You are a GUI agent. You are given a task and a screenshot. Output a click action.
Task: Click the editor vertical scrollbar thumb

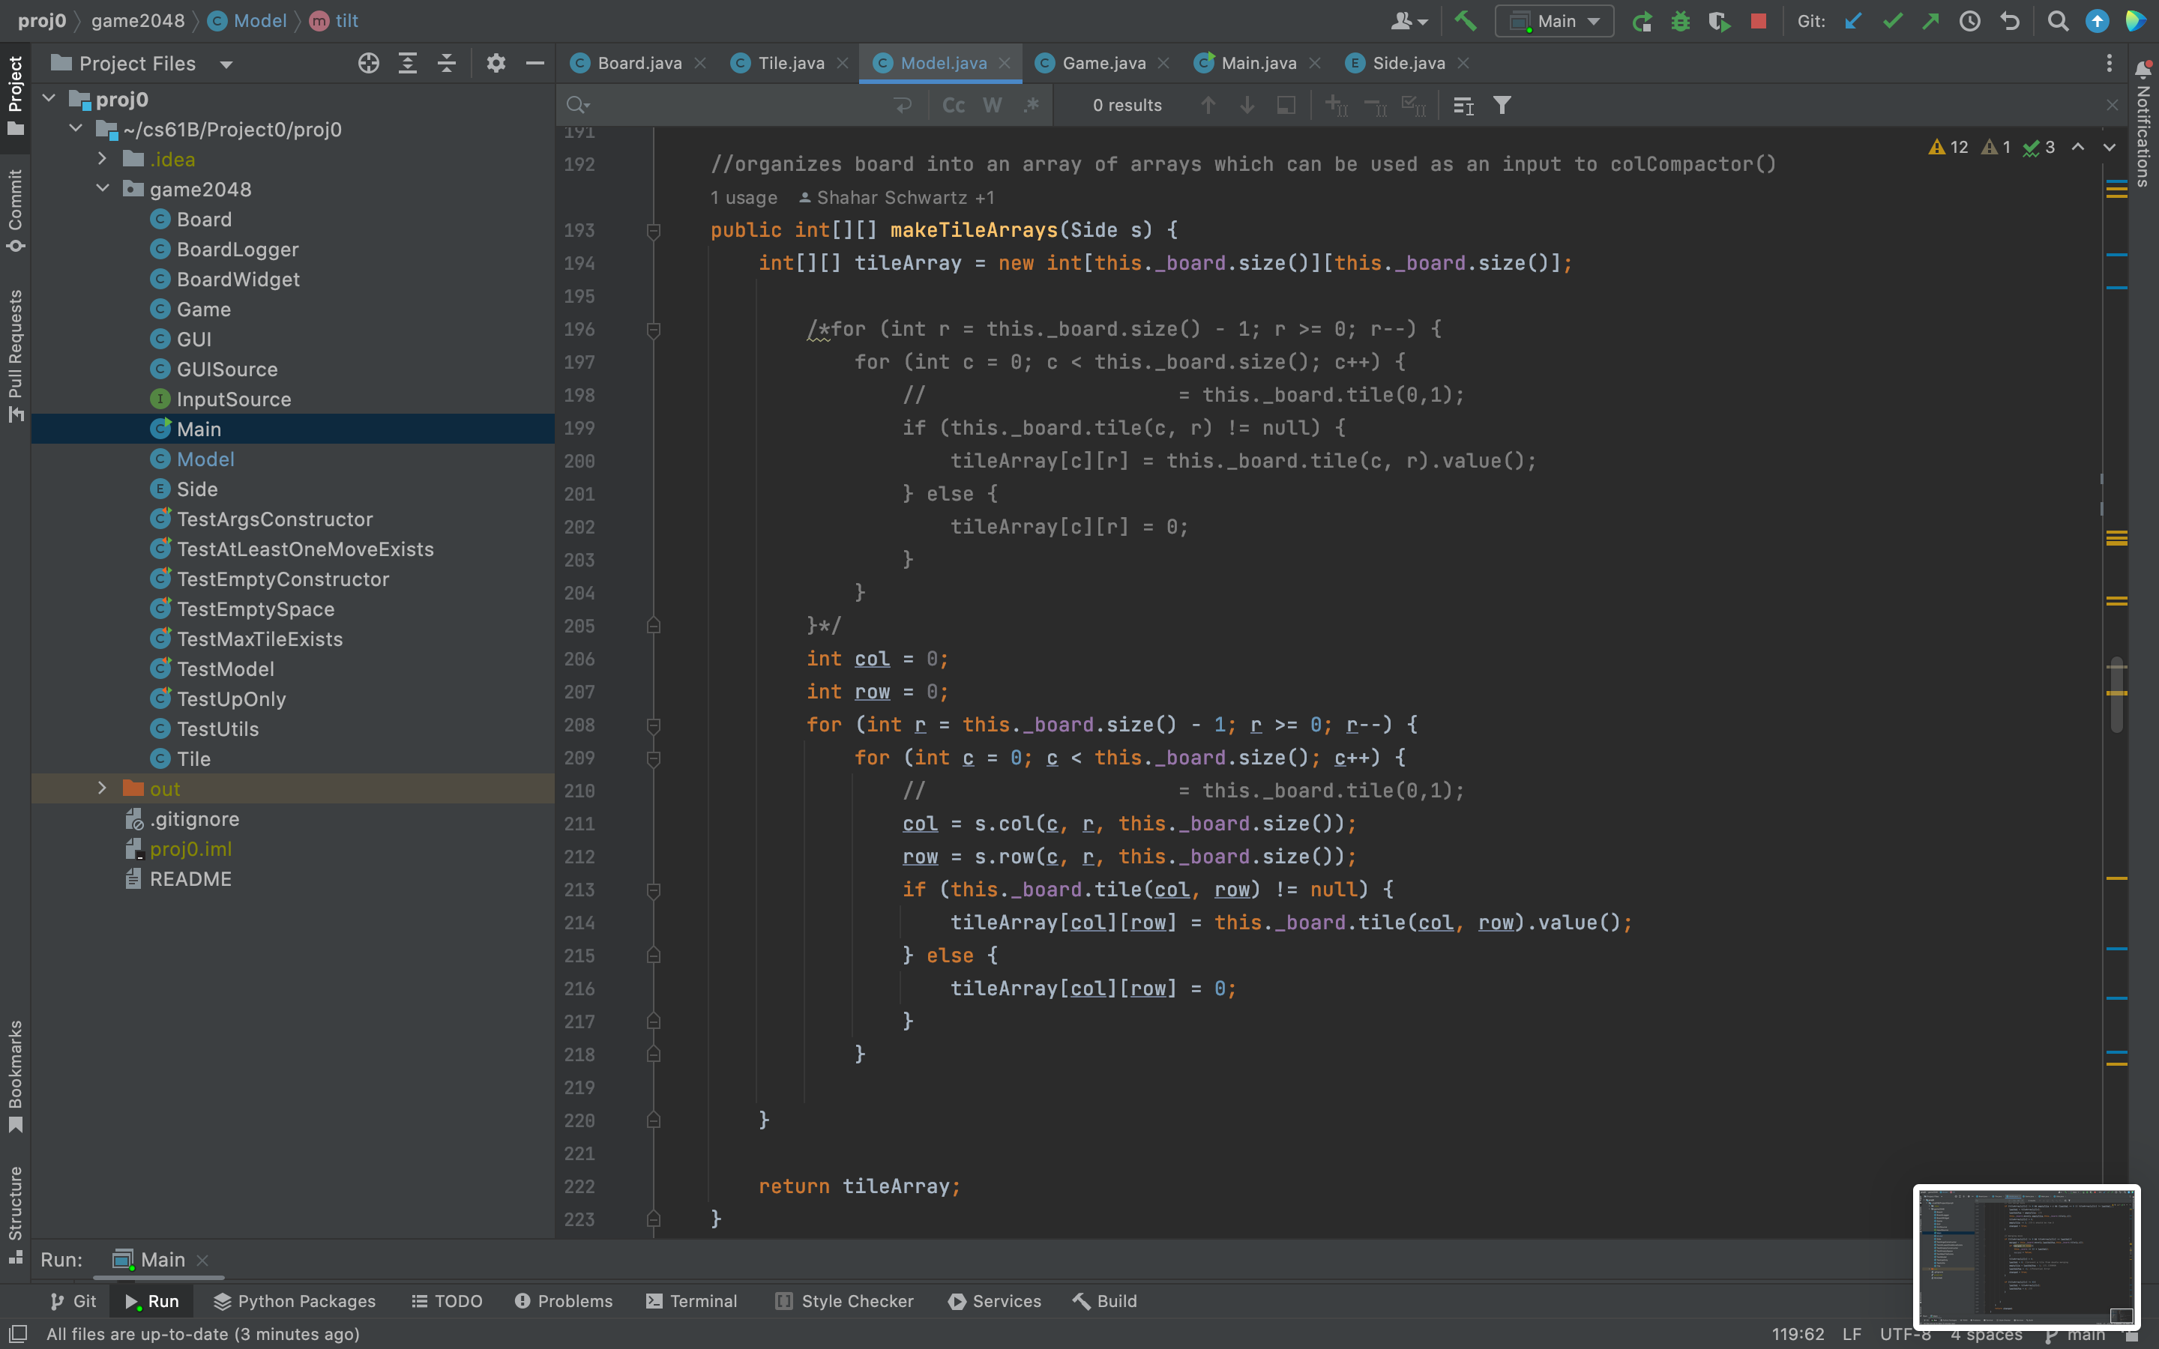pos(2116,696)
